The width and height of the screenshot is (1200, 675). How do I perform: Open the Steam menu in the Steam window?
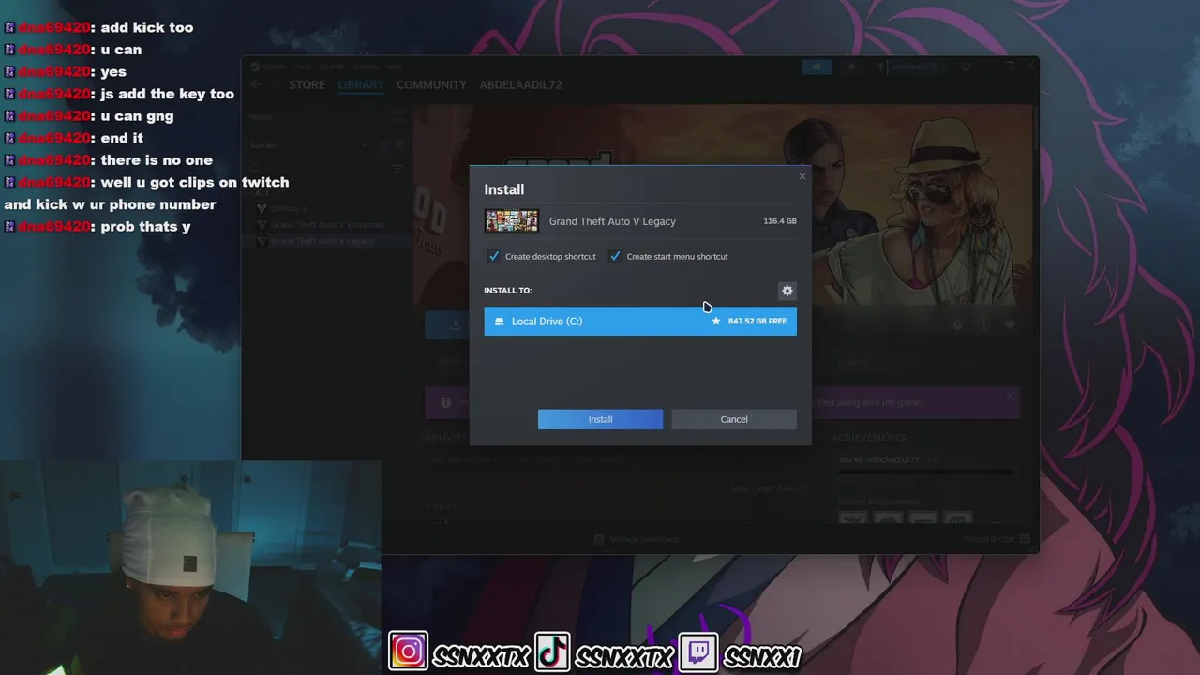tap(275, 67)
